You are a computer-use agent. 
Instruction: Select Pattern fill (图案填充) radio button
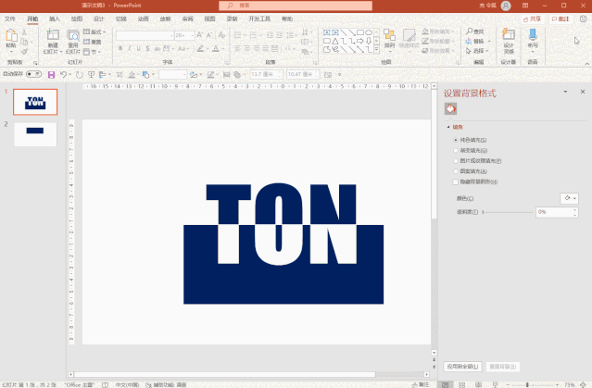(x=455, y=171)
